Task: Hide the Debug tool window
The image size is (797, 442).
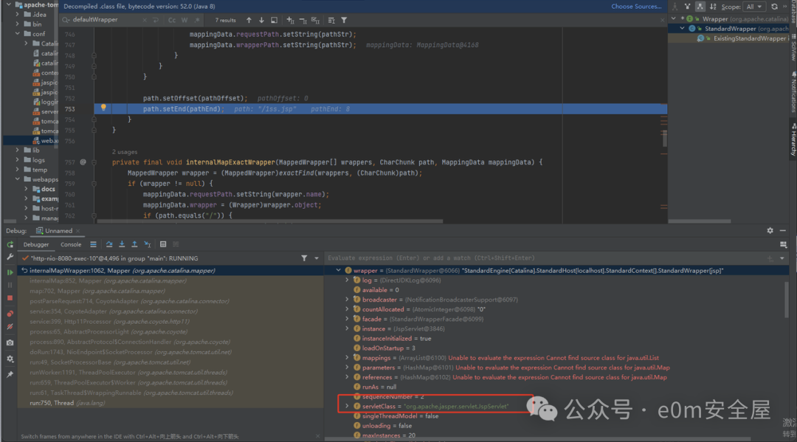Action: click(783, 231)
